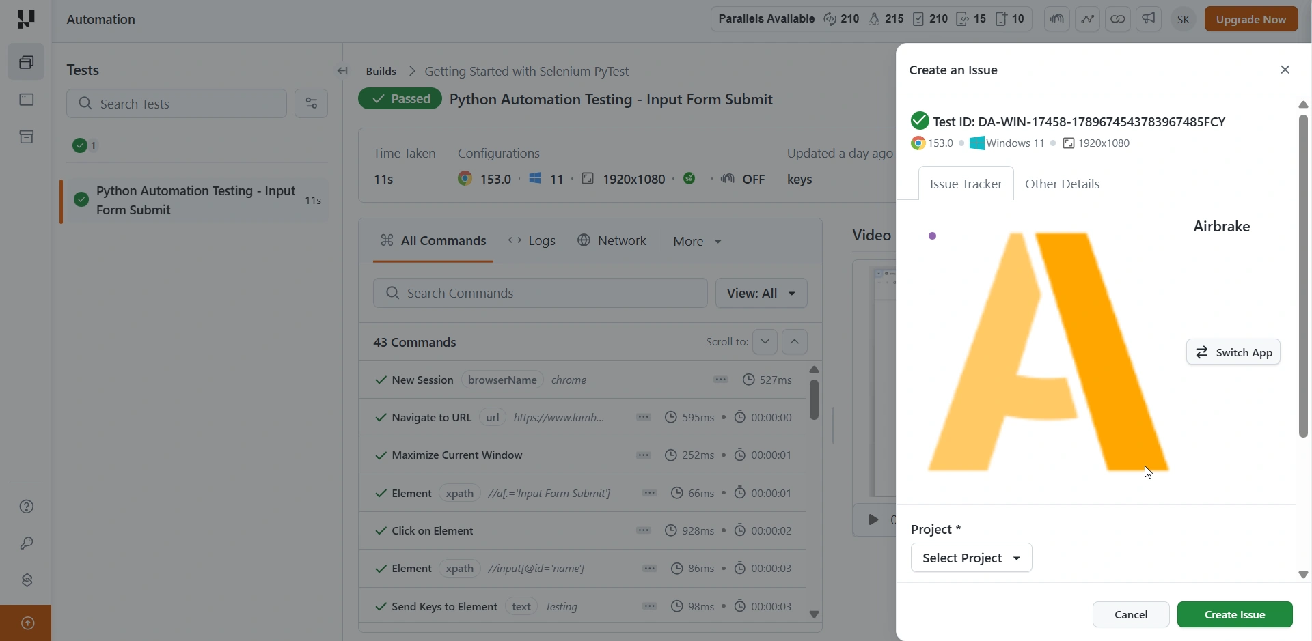Select Python Automation Testing test in list

195,200
